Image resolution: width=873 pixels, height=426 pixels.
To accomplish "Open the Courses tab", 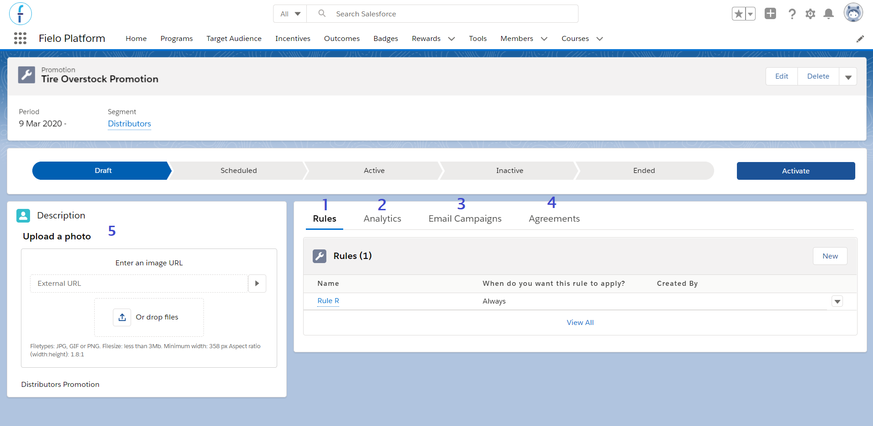I will (x=575, y=39).
